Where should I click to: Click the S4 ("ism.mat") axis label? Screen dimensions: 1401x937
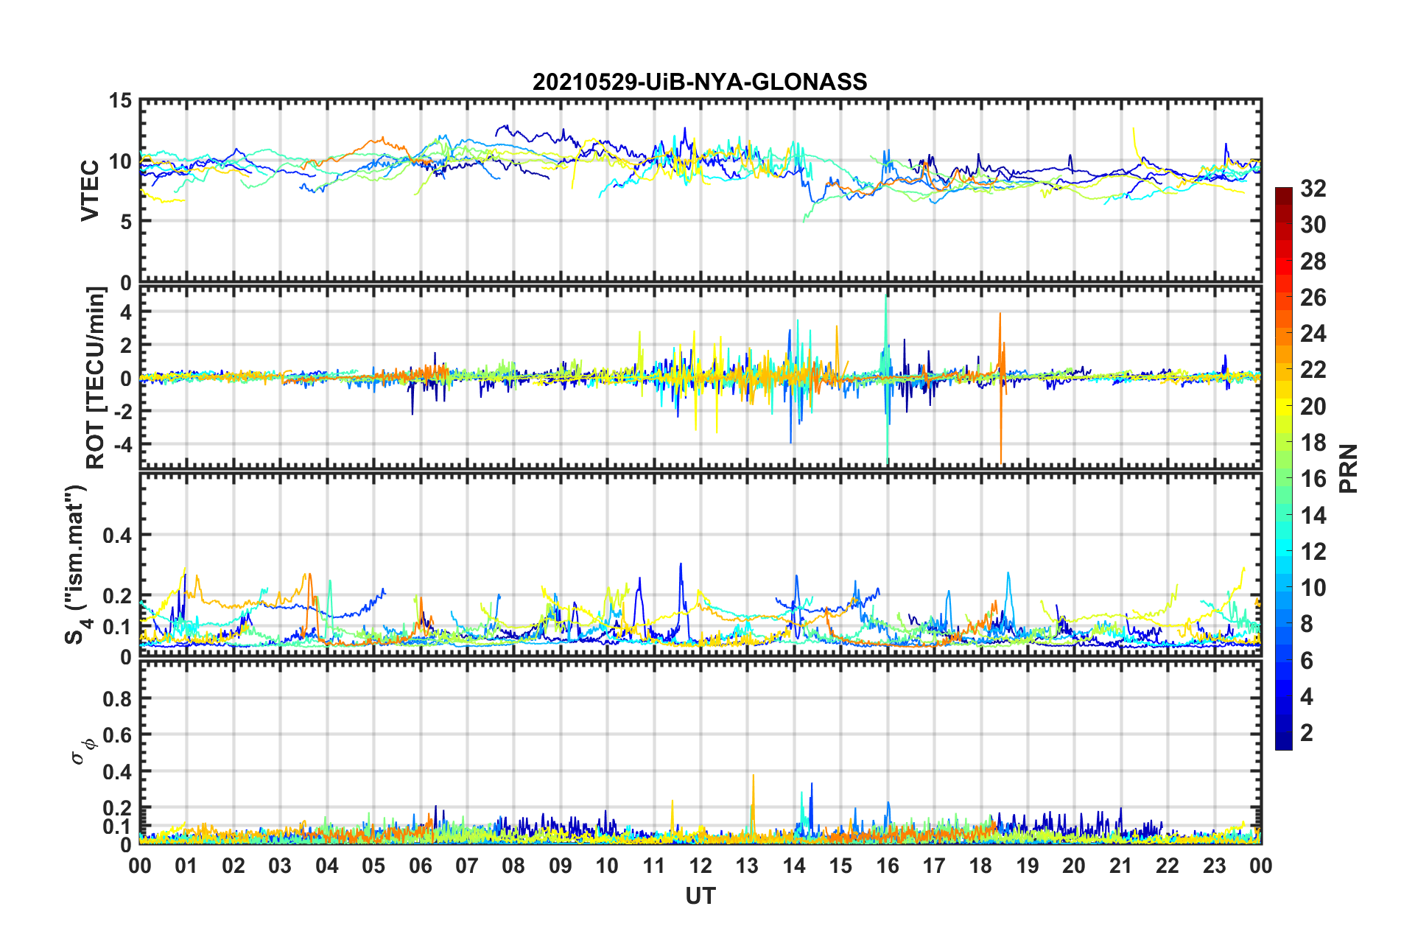77,564
